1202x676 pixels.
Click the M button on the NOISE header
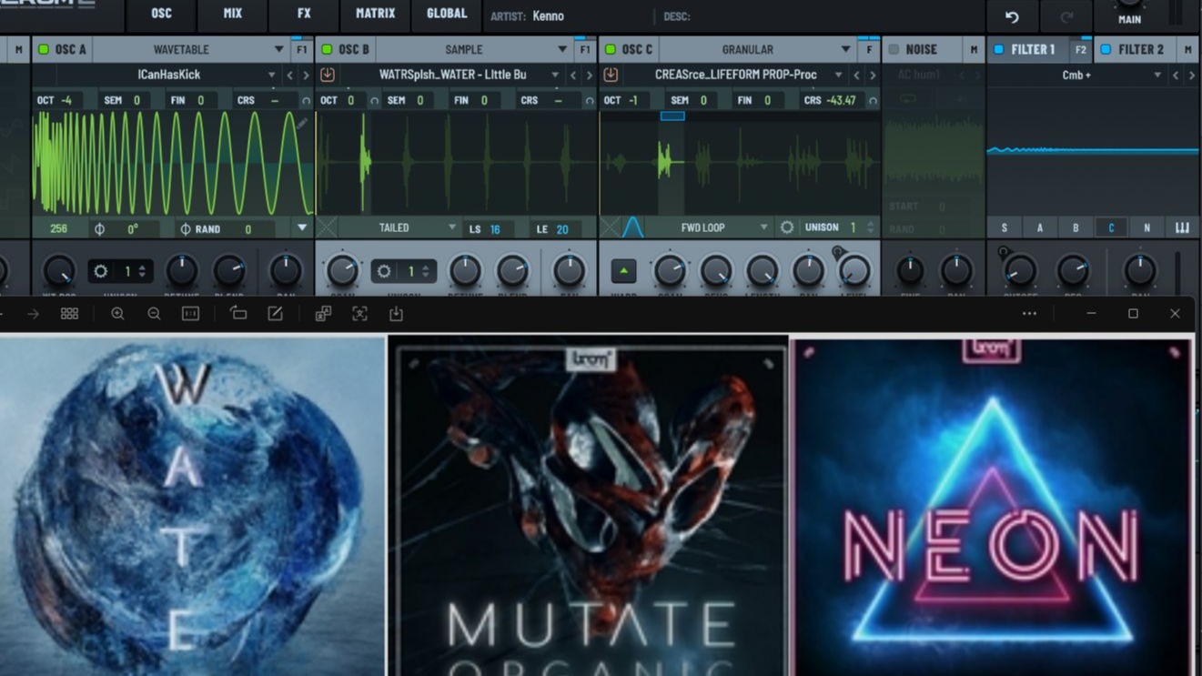(x=975, y=49)
